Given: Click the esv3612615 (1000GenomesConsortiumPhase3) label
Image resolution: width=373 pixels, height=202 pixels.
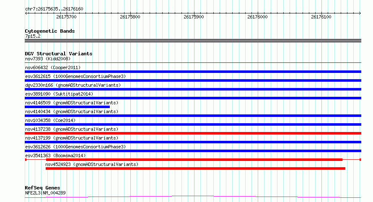Looking at the screenshot, I should point(75,76).
